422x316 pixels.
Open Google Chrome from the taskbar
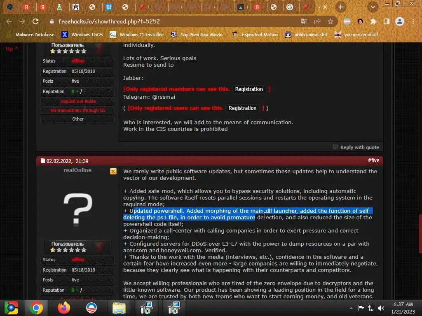pyautogui.click(x=36, y=308)
